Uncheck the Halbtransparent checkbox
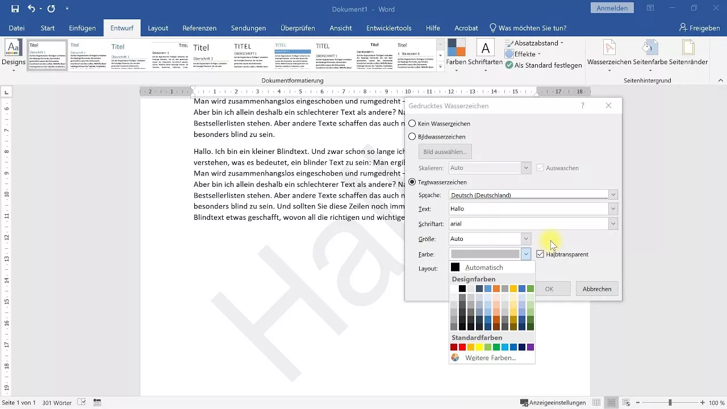Screen dimensions: 727x409 [540, 254]
